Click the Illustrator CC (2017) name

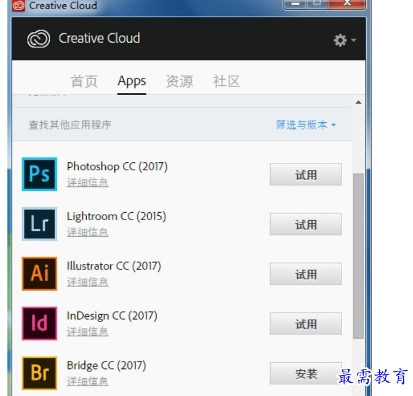114,266
